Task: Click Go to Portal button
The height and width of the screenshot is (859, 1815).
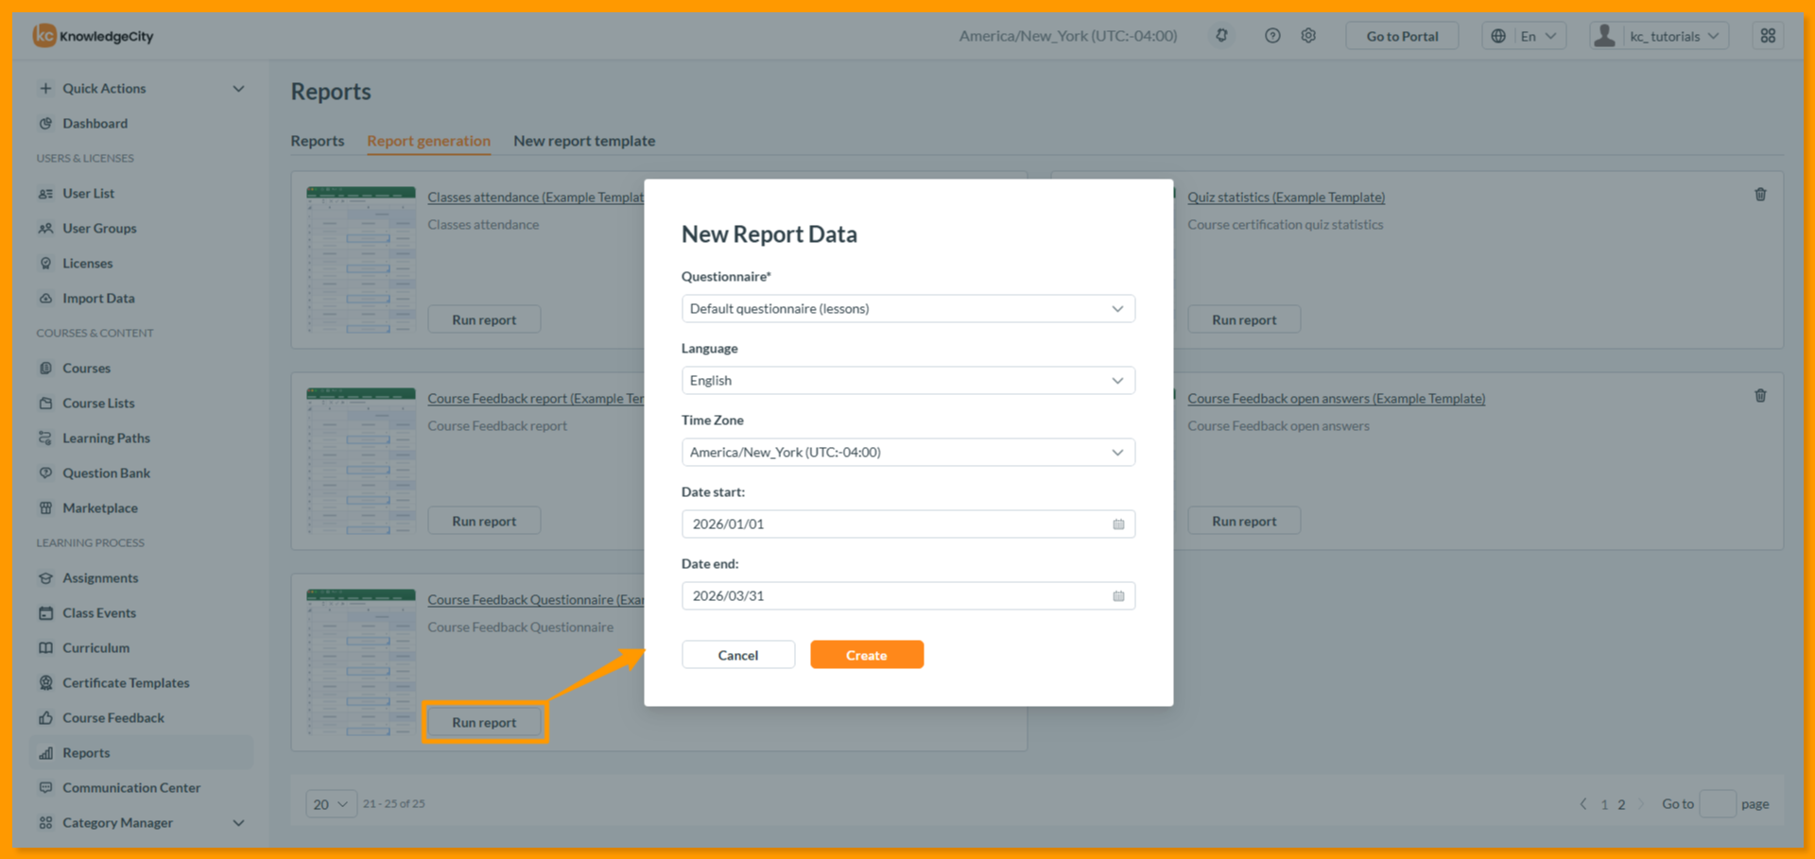Action: click(1402, 36)
